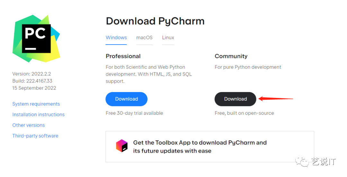Click the PyCharm PC logo
347x177 pixels.
(36, 39)
